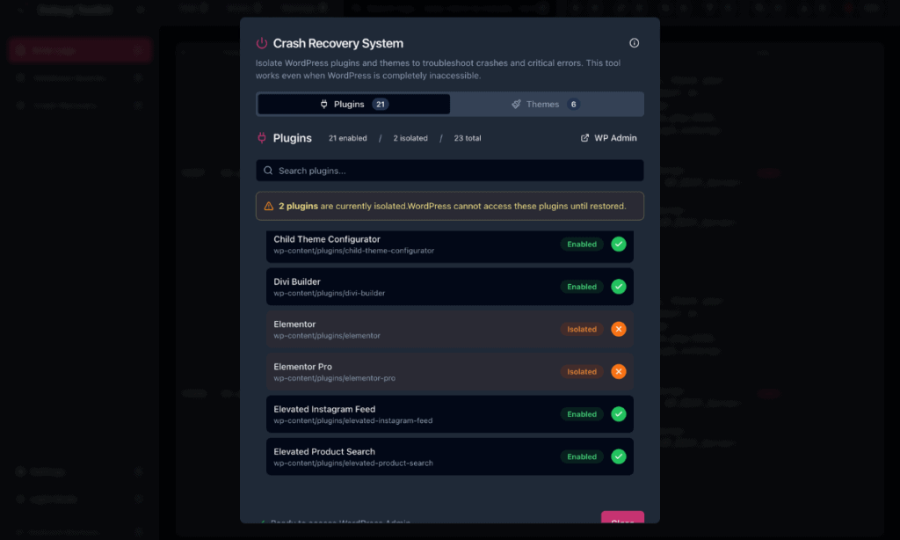Toggle the Elevated Product Search green checkmark
Image resolution: width=900 pixels, height=540 pixels.
click(618, 456)
